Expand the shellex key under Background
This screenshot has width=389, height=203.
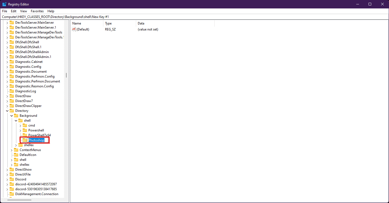[16, 145]
